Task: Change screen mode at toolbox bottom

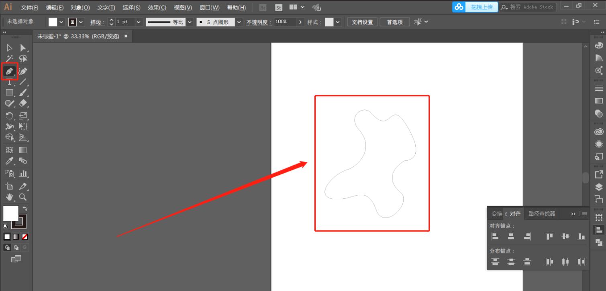Action: [x=16, y=259]
